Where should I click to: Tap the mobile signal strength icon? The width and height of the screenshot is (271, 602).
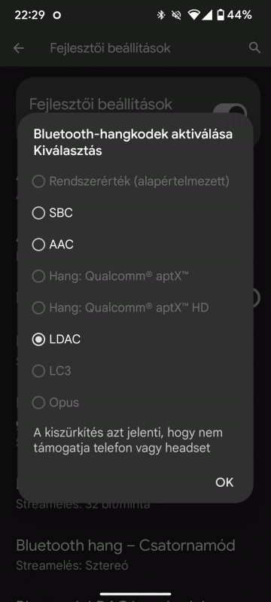click(207, 15)
